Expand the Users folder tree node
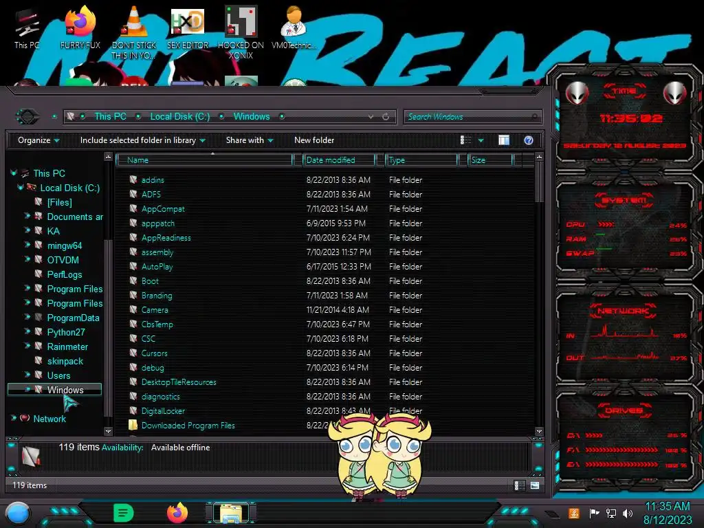Screen dimensions: 704x528 (x=27, y=375)
